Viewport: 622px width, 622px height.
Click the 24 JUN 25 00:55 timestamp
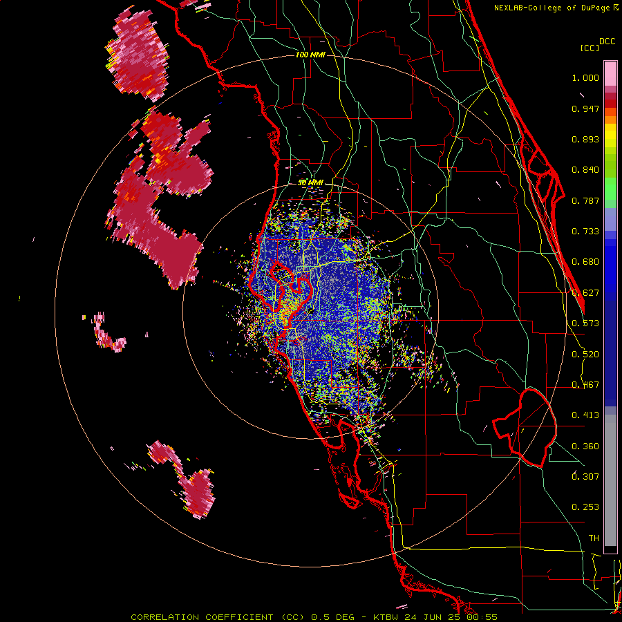451,617
